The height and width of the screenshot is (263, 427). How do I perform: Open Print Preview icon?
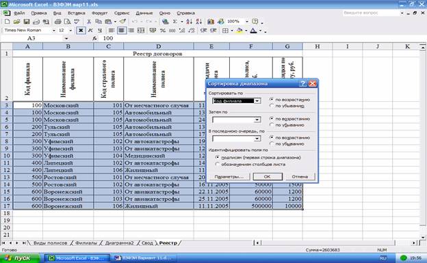tap(67, 21)
